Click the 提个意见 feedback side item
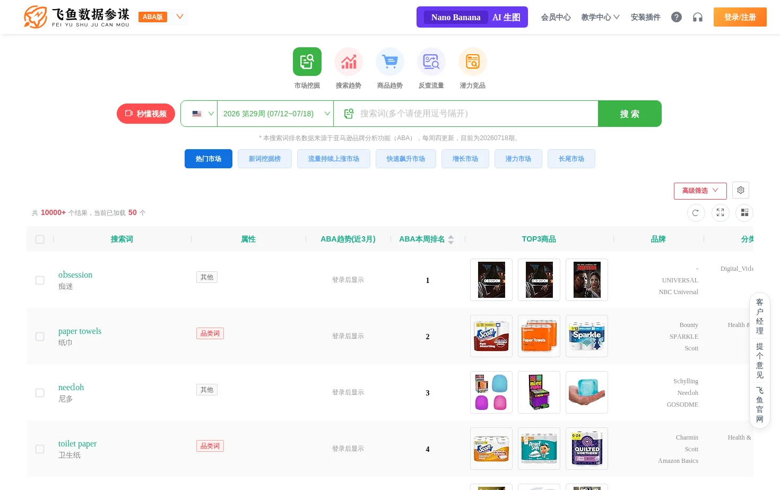780x490 pixels. pos(760,360)
